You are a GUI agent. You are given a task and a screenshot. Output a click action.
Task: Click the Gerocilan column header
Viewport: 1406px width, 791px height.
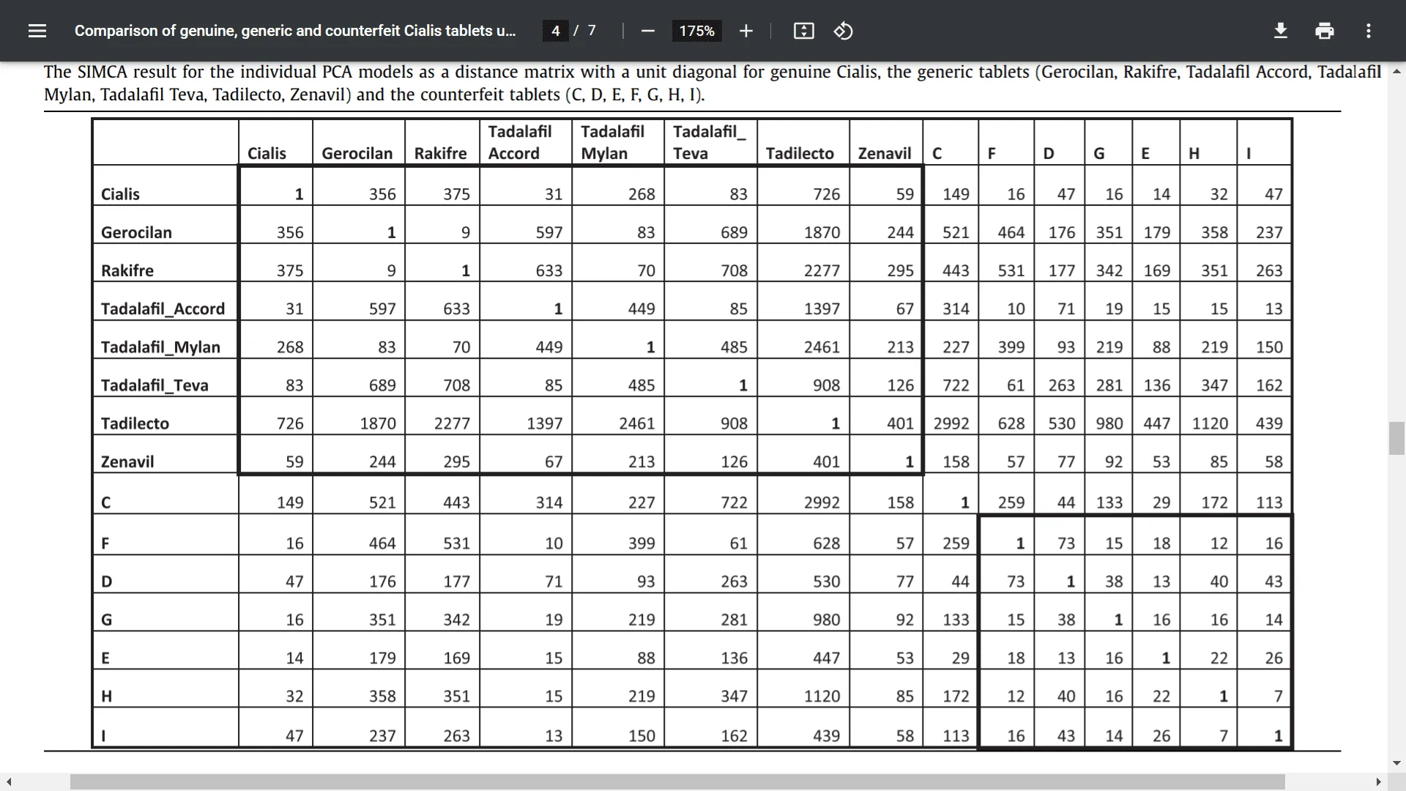pyautogui.click(x=357, y=153)
